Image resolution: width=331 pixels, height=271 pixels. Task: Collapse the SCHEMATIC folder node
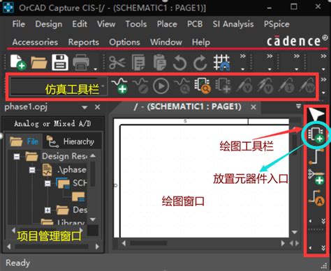(47, 184)
